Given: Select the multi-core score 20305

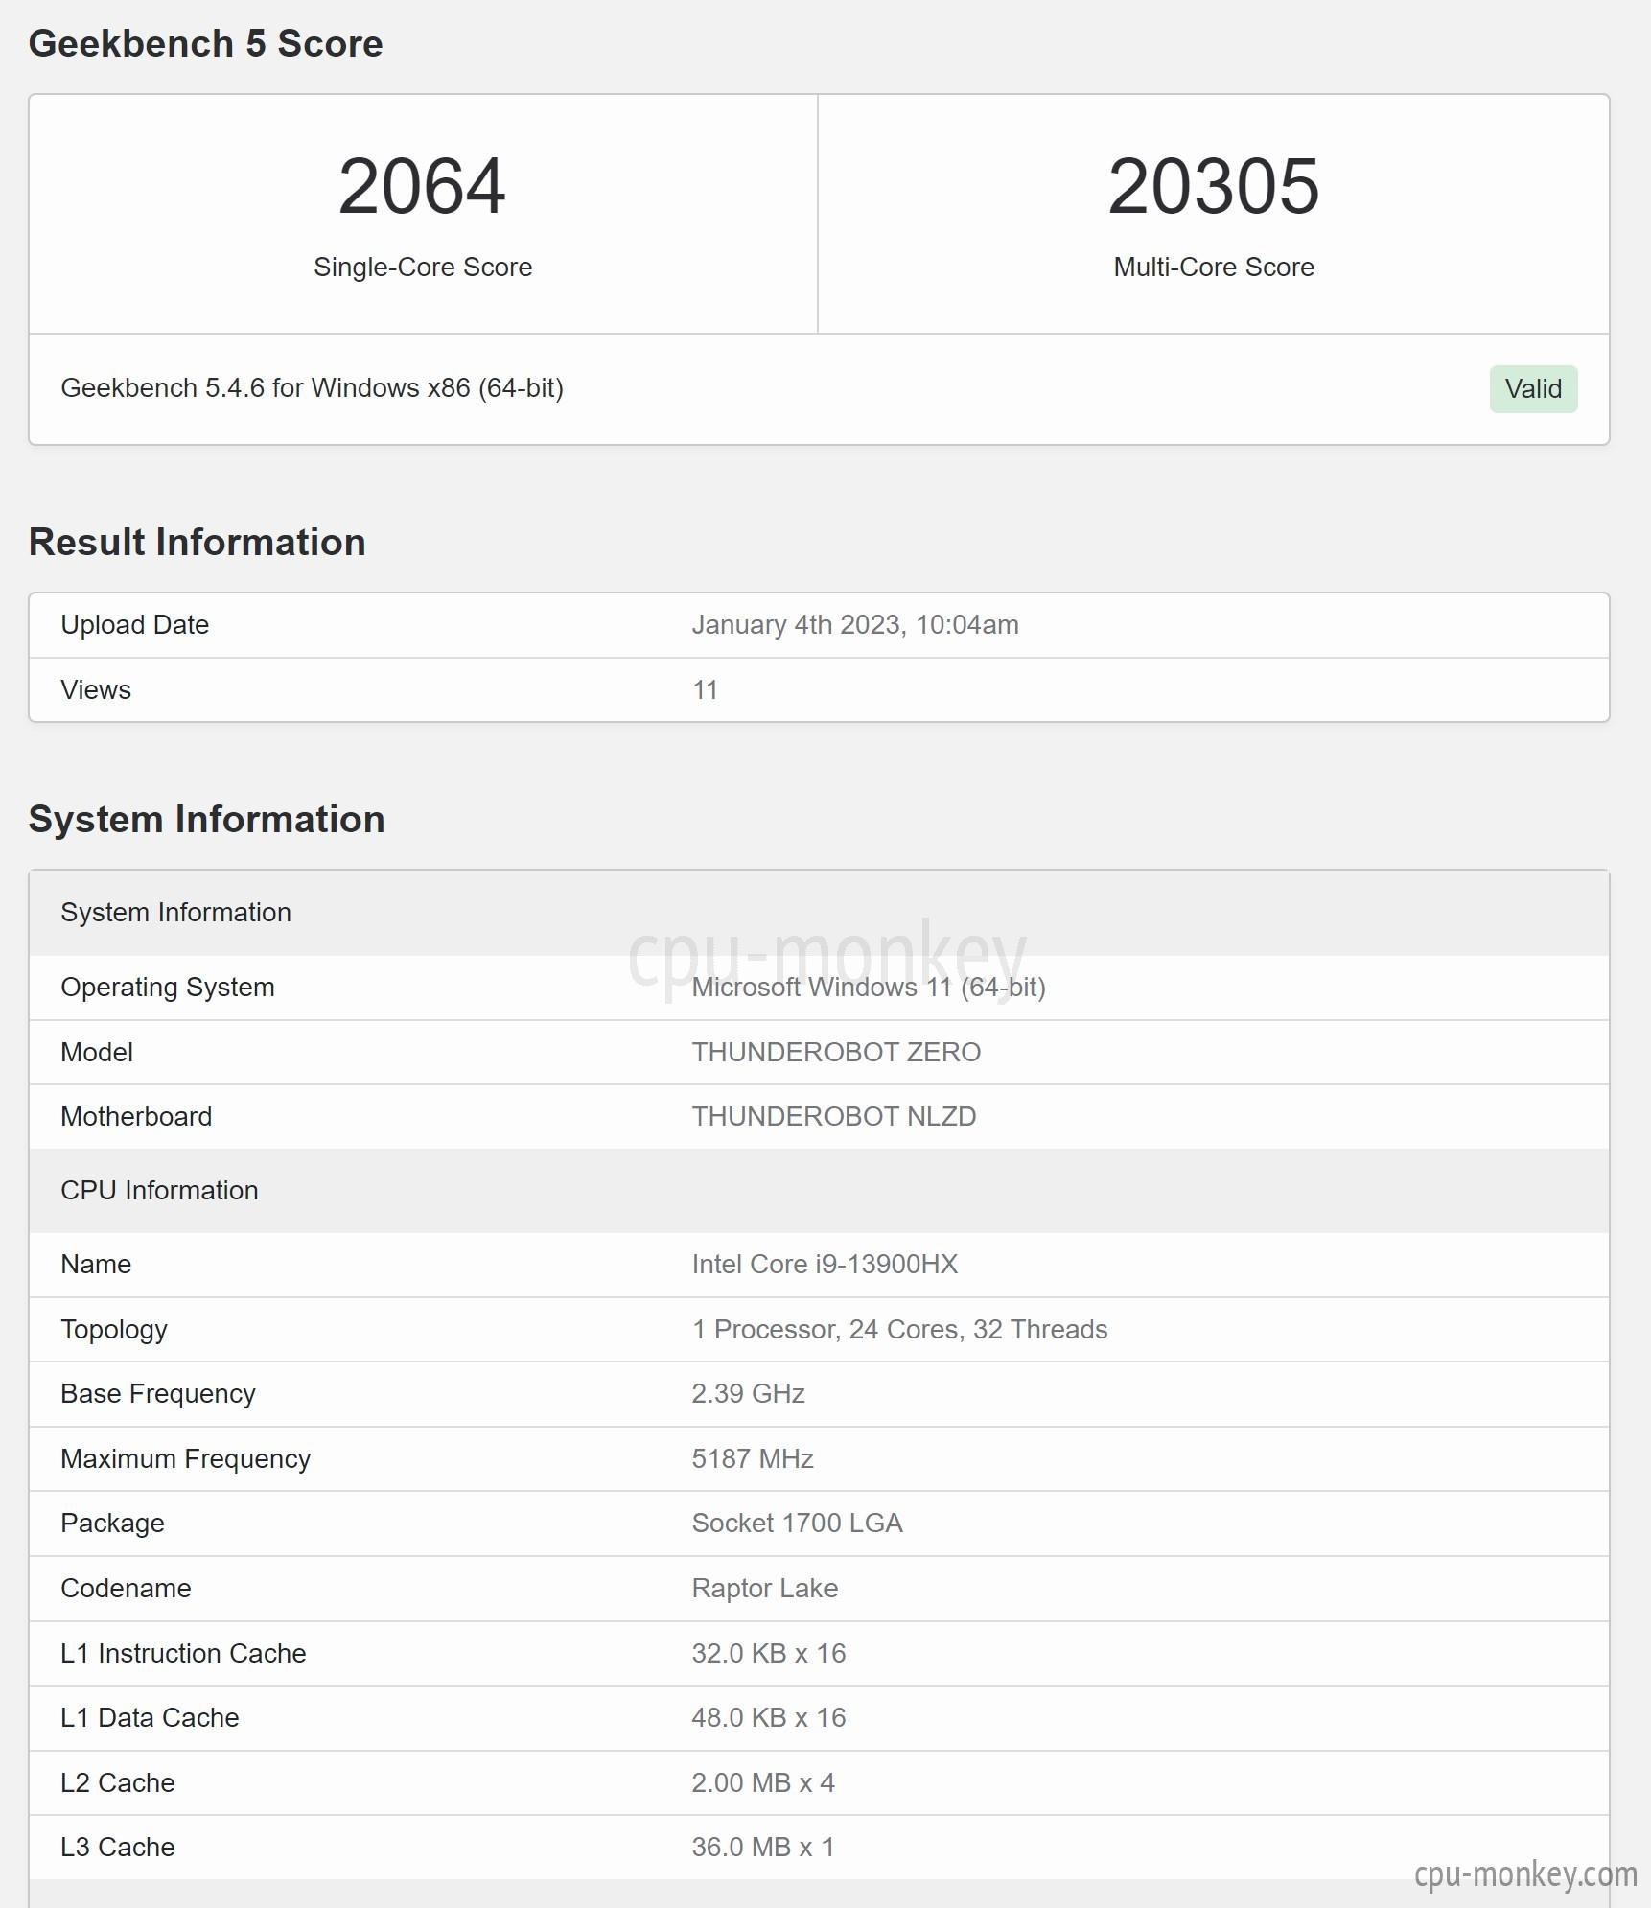Looking at the screenshot, I should [1214, 186].
